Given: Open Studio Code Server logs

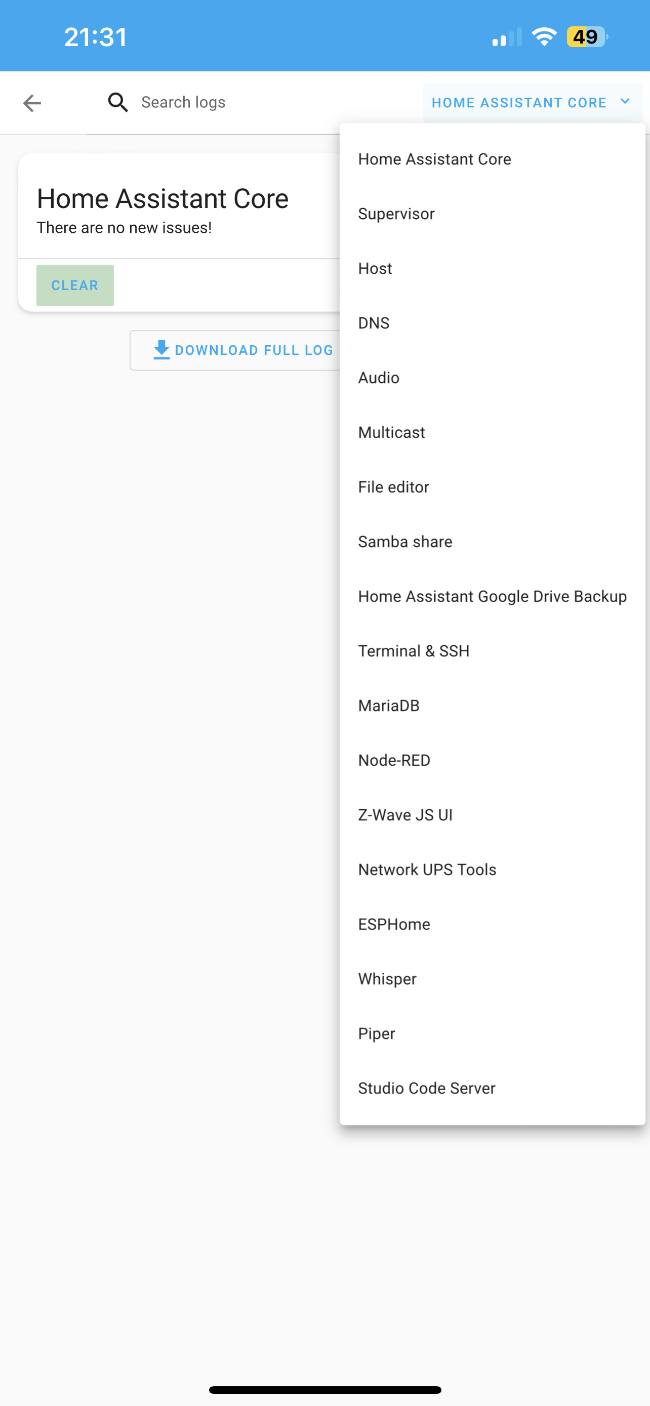Looking at the screenshot, I should click(x=426, y=1088).
